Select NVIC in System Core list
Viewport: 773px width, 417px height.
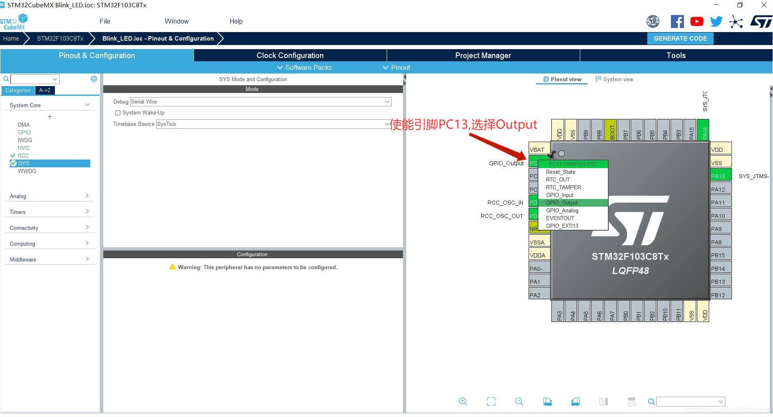pos(24,148)
